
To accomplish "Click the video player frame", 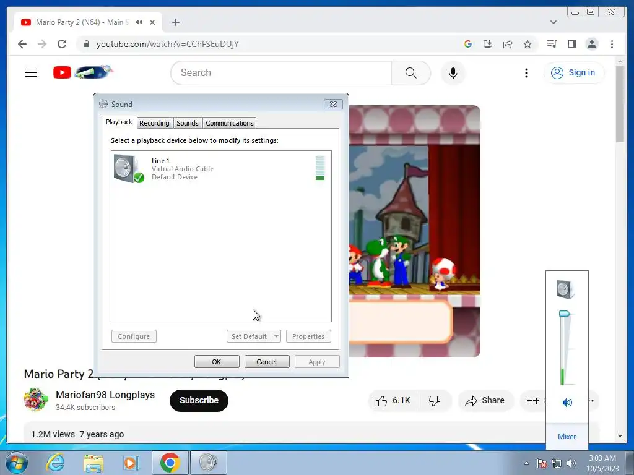I will pyautogui.click(x=414, y=231).
